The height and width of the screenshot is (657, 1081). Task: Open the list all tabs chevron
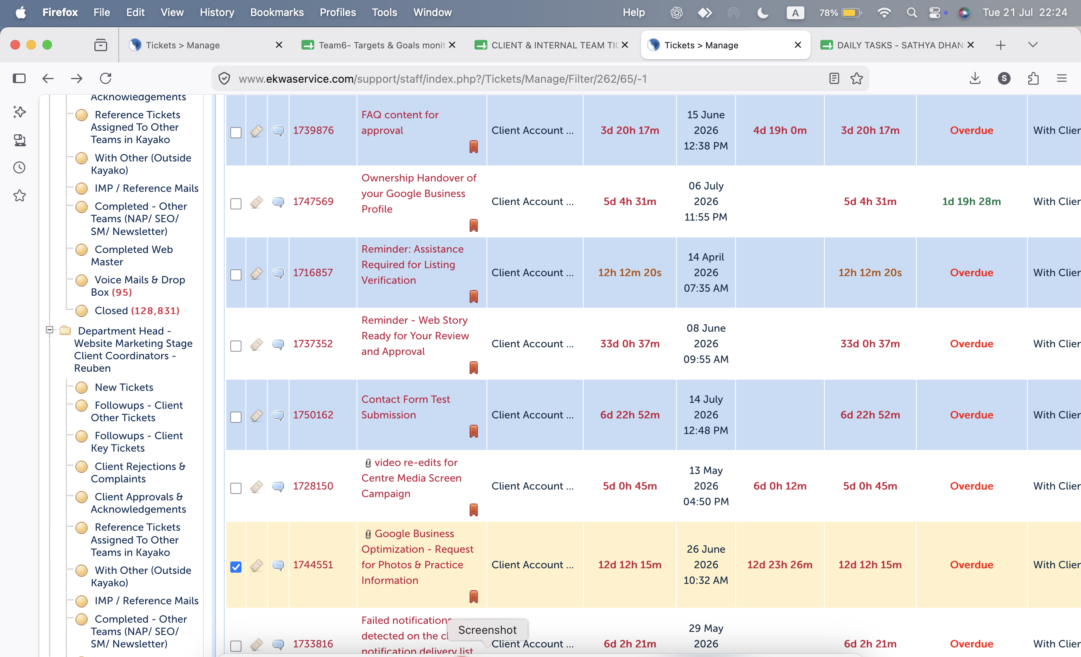click(x=1033, y=45)
